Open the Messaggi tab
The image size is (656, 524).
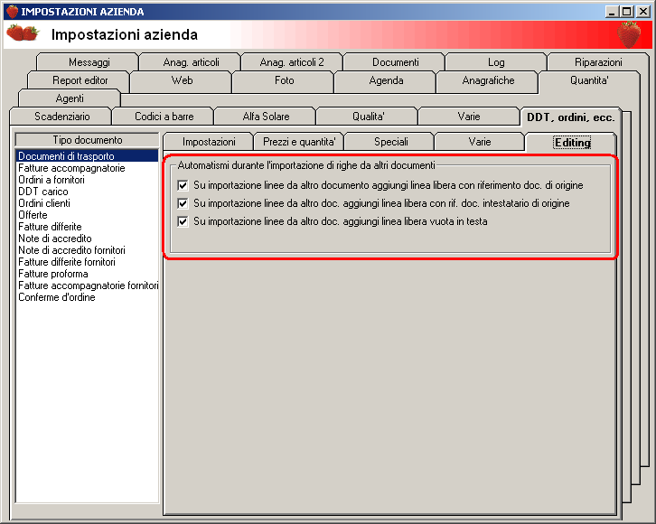coord(89,62)
